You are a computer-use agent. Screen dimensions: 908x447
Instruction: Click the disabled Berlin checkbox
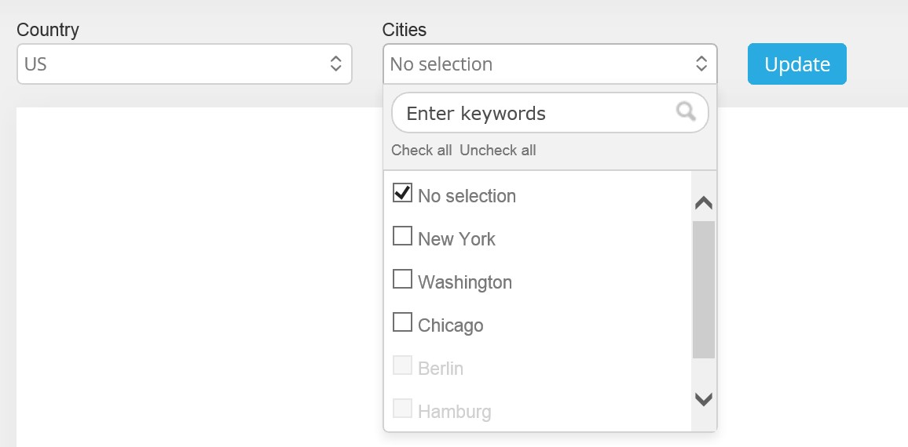tap(402, 365)
